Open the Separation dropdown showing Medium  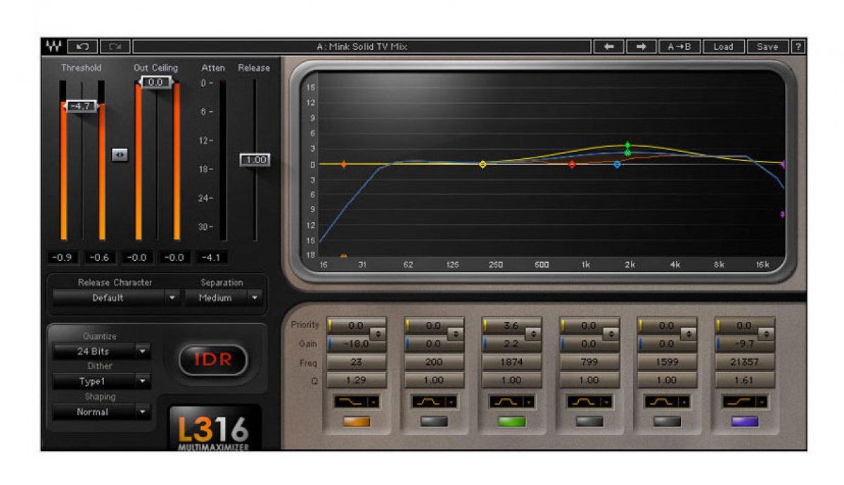pyautogui.click(x=223, y=298)
